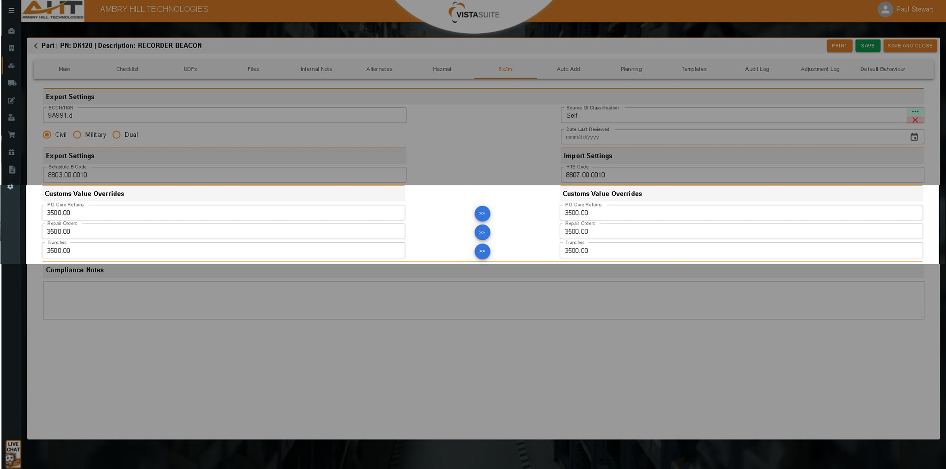Select the Dual radio button
Screen dimensions: 946x469
[116, 135]
